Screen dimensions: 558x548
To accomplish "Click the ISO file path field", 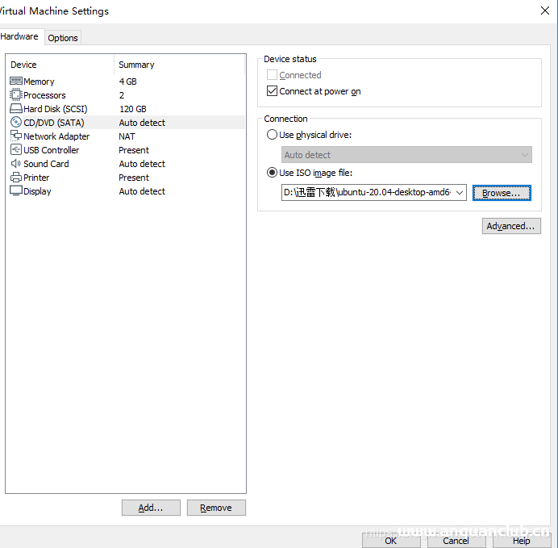I will click(368, 193).
